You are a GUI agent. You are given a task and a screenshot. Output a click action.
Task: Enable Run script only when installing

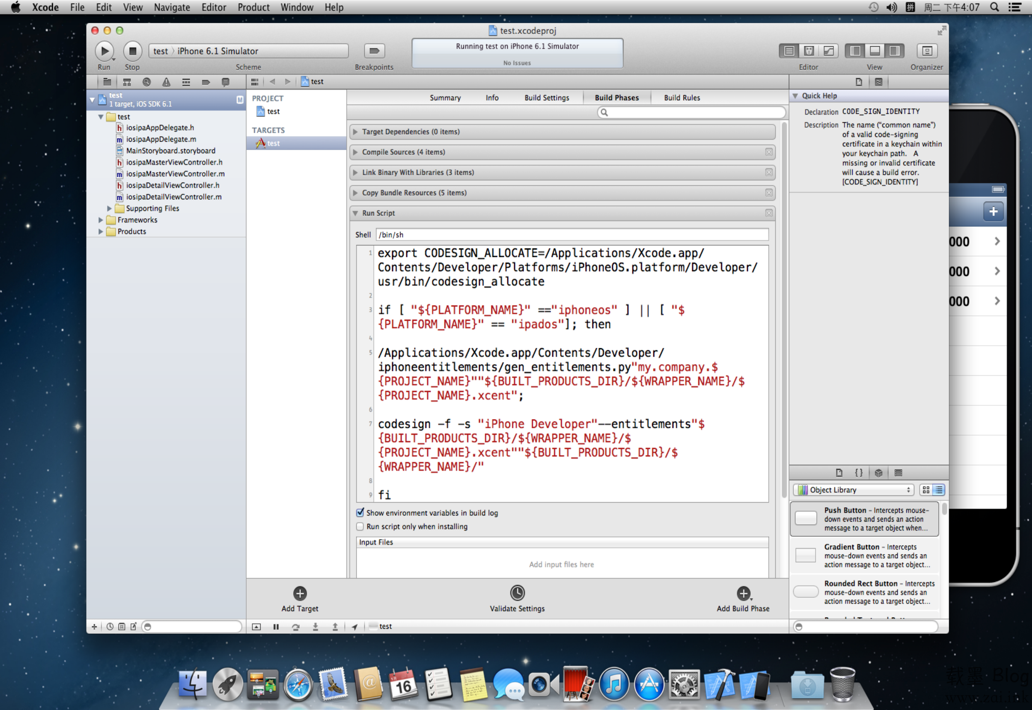pyautogui.click(x=360, y=527)
